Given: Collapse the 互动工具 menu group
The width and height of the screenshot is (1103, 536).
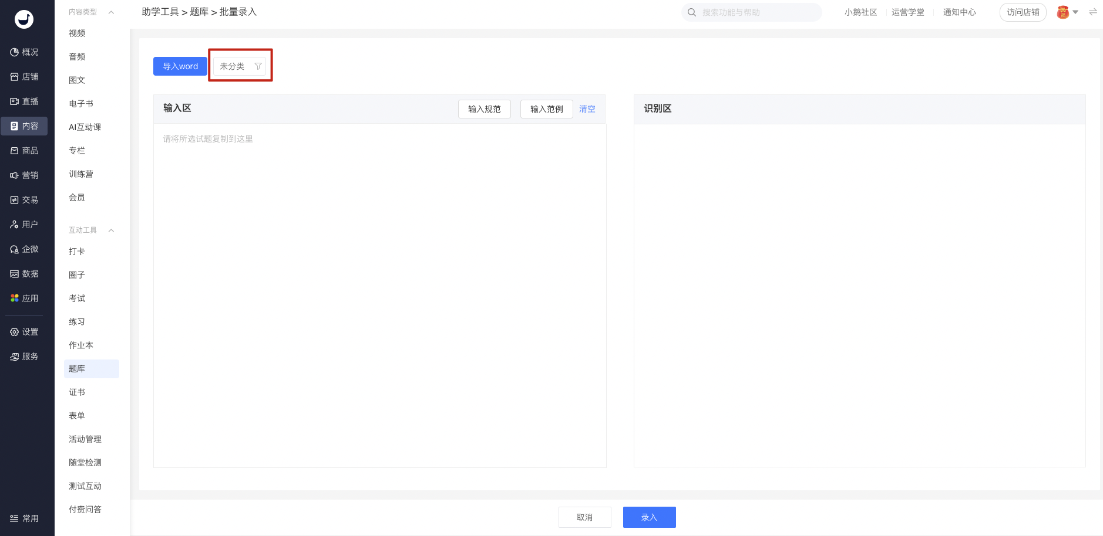Looking at the screenshot, I should [111, 230].
